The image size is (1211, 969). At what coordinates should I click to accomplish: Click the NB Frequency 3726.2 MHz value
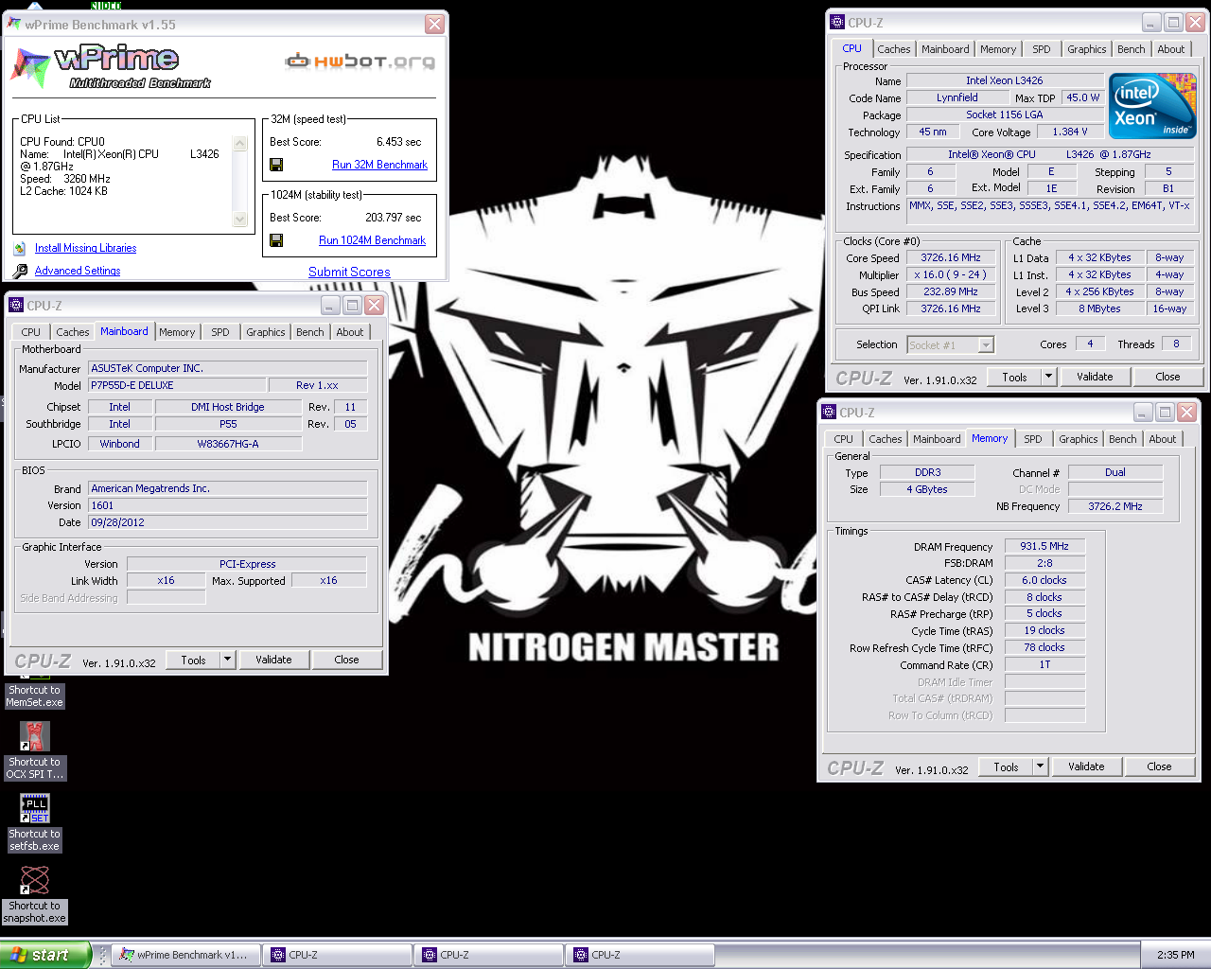(1115, 506)
